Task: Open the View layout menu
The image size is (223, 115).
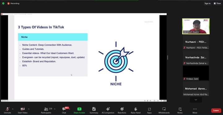Action: [x=217, y=3]
